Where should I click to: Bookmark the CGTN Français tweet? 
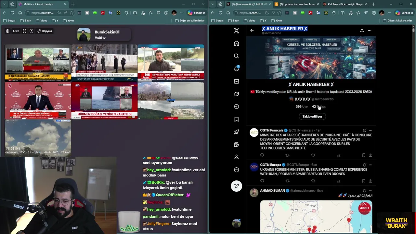[x=364, y=155]
